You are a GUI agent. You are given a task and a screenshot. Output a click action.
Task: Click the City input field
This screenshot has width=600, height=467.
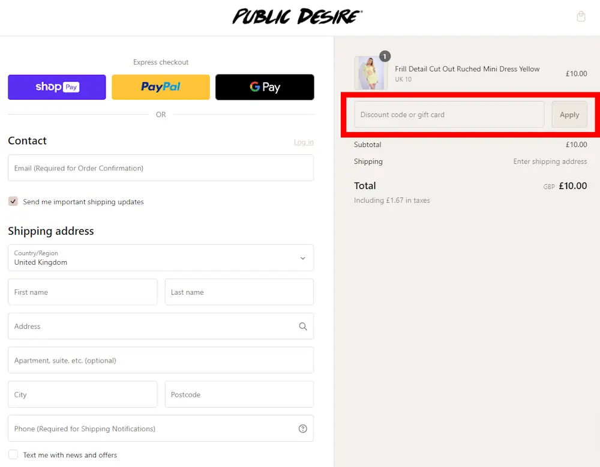(83, 394)
